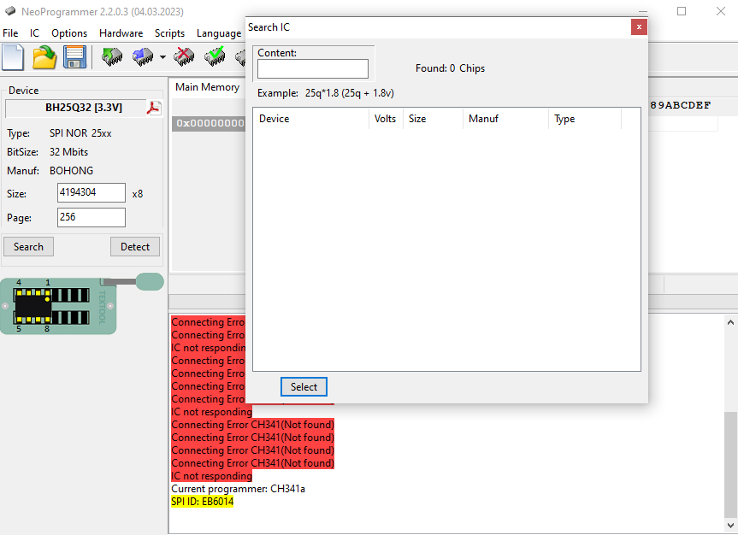Sort results by Type column header
The width and height of the screenshot is (738, 535).
(x=585, y=119)
